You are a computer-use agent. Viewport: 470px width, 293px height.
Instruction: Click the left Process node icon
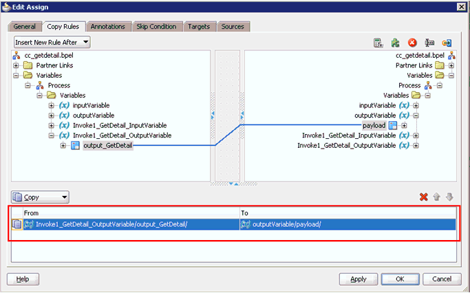click(40, 85)
